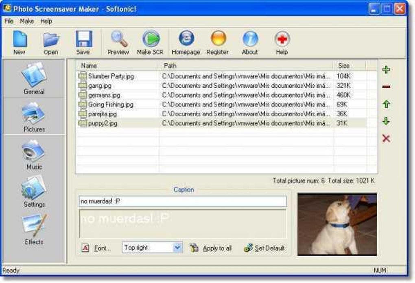Image resolution: width=415 pixels, height=283 pixels.
Task: Build the screensaver using Make SCR
Action: [x=150, y=41]
